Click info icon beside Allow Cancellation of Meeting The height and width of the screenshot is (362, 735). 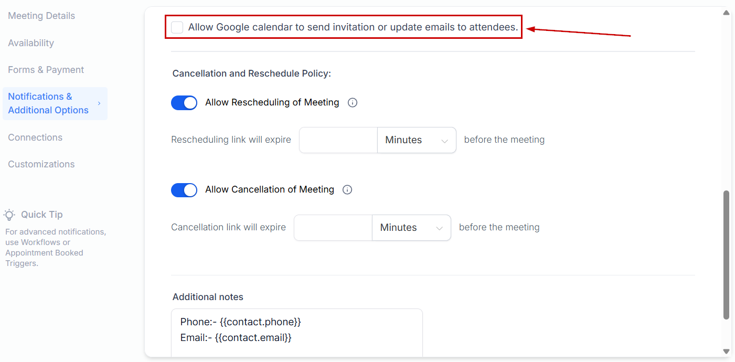(347, 190)
